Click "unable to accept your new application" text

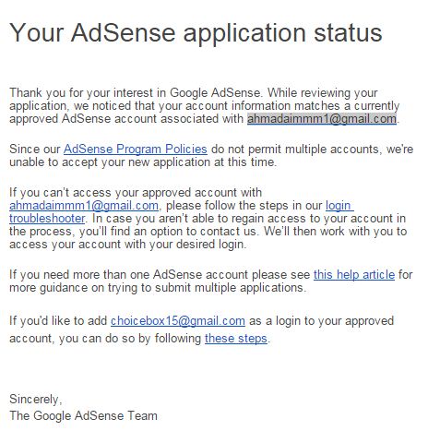point(109,162)
